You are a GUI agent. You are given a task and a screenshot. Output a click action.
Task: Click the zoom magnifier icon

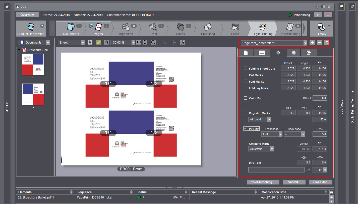click(106, 43)
